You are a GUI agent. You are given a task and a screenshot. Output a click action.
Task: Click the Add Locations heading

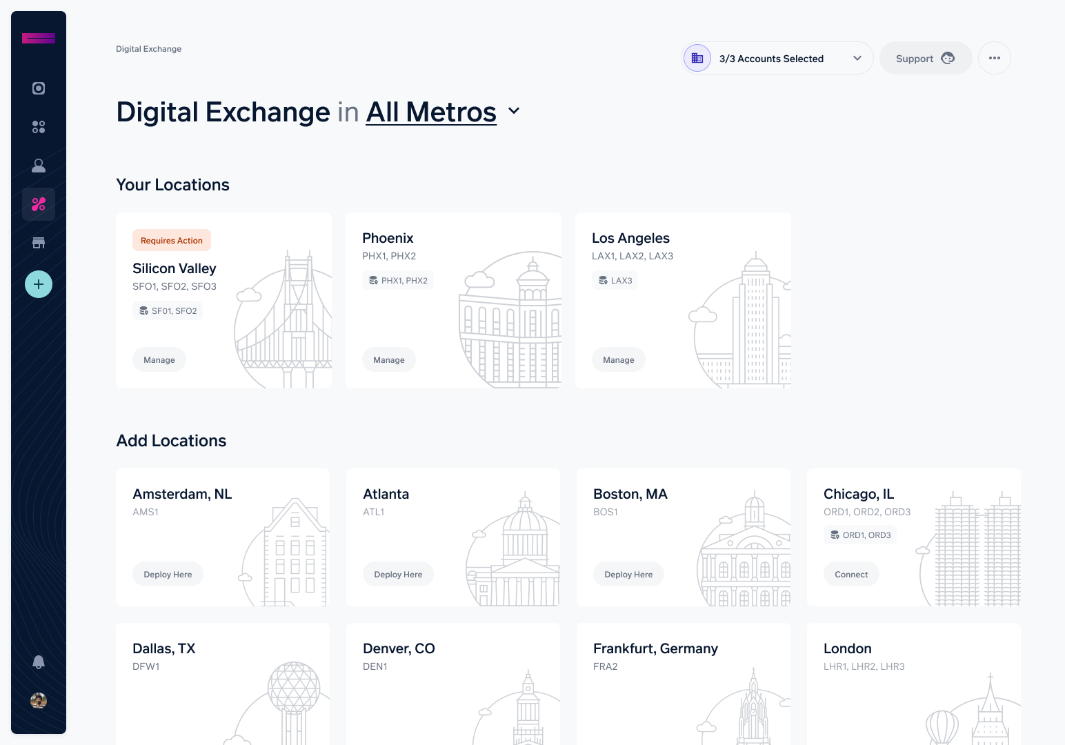(x=171, y=441)
